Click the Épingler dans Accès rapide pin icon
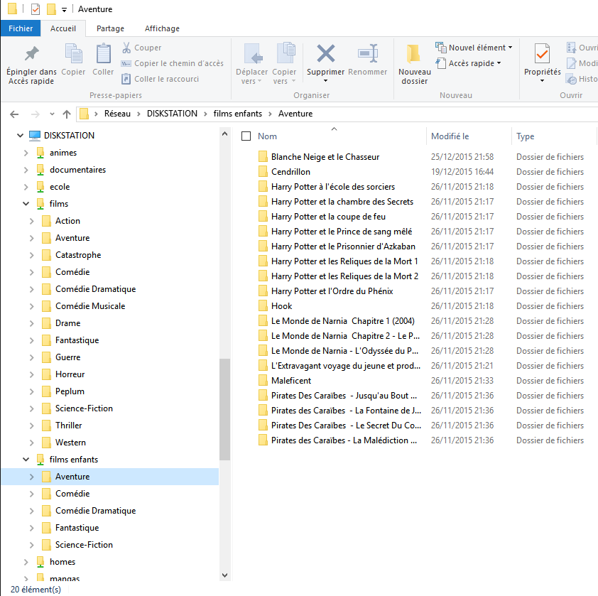Viewport: 598px width, 596px height. [x=32, y=53]
